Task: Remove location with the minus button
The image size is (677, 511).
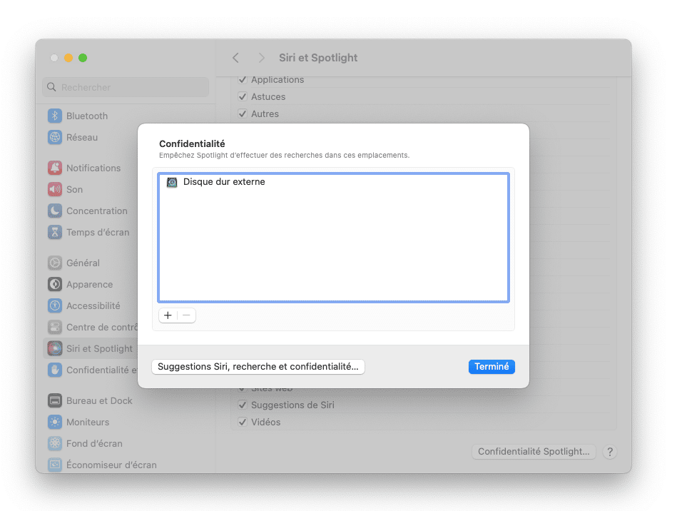Action: point(186,315)
